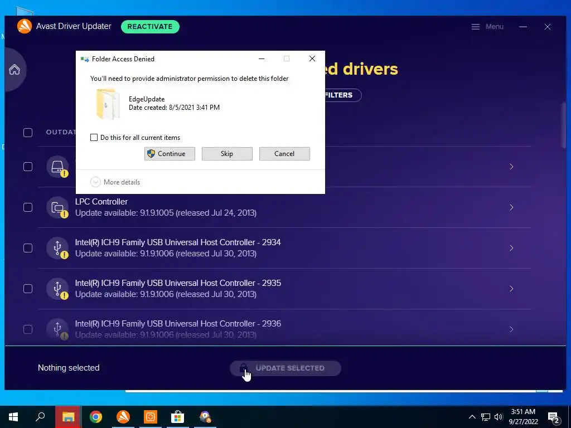Screen dimensions: 571x428
Task: Select the first driver row checkbox
Action: point(28,167)
